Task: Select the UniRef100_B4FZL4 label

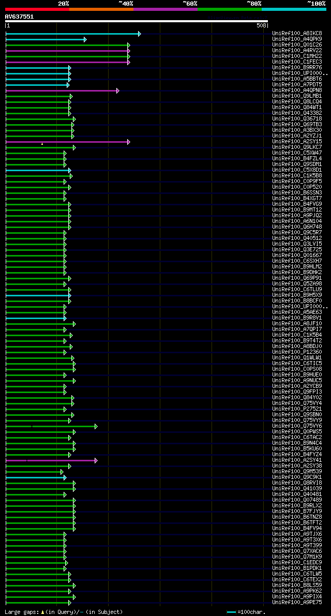Action: 297,158
